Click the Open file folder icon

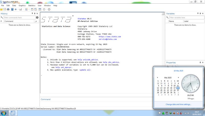(2, 9)
